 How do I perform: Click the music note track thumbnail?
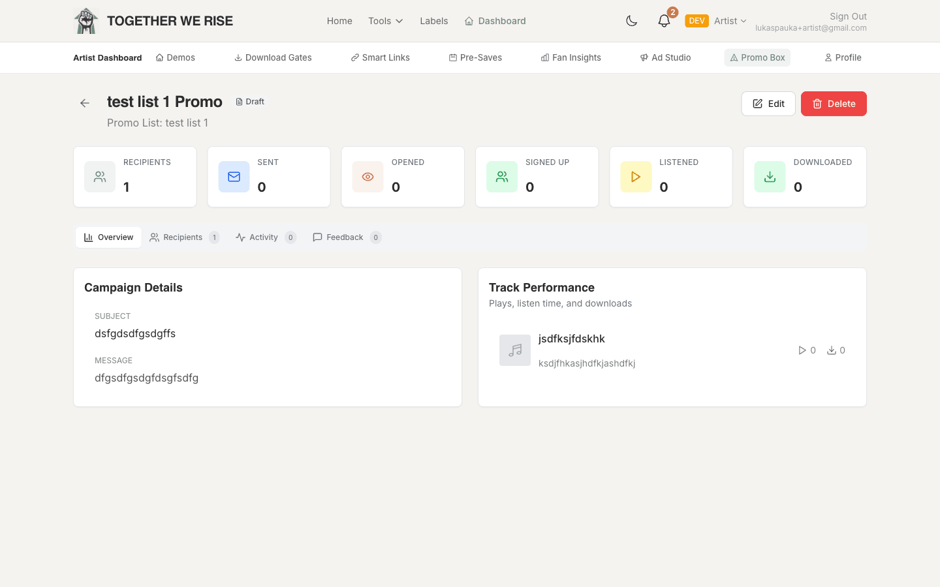515,350
